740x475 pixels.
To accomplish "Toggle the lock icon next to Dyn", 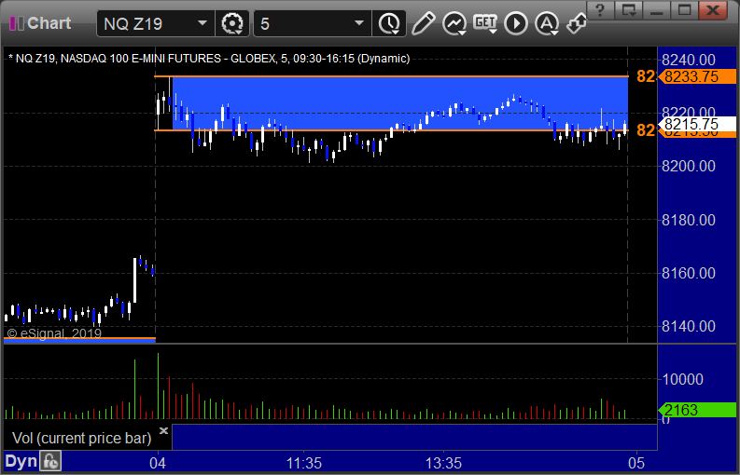I will 50,461.
